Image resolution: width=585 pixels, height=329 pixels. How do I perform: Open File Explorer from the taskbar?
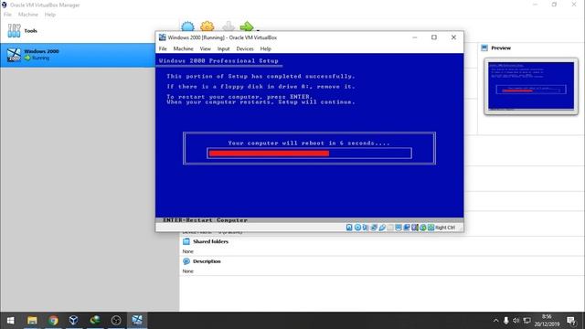(x=32, y=321)
